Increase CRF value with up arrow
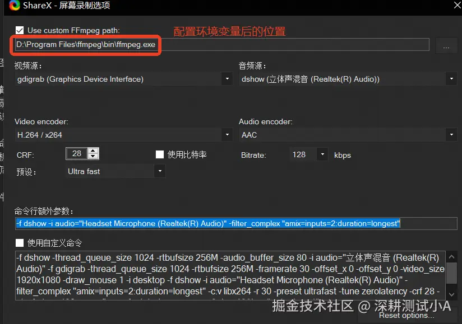This screenshot has height=324, width=462. 93,151
